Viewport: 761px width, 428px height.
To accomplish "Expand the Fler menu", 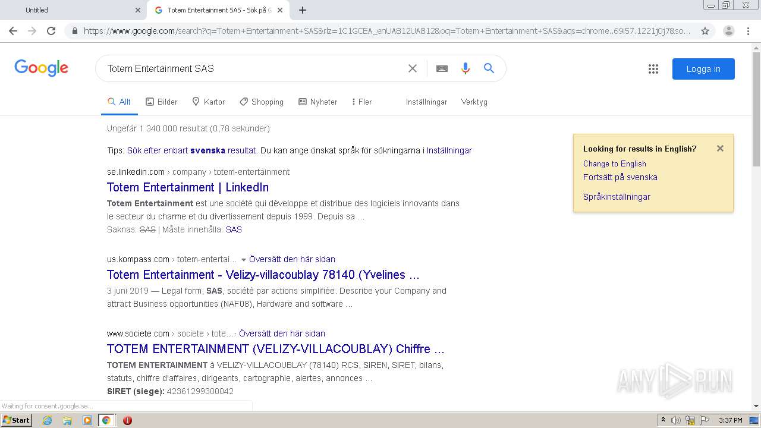I will [x=362, y=102].
